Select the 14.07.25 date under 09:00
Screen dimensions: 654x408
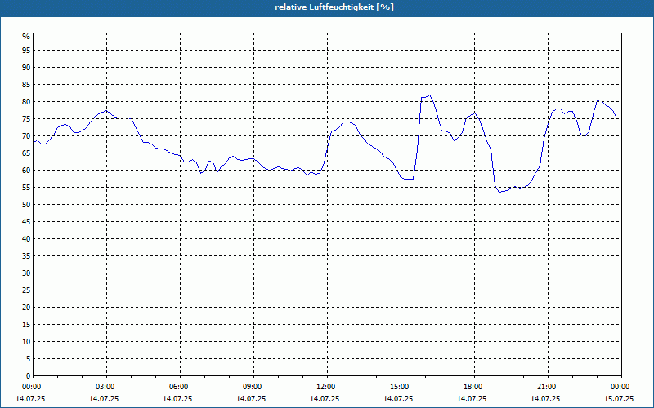tap(251, 399)
